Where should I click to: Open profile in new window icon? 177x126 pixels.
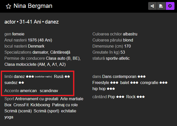point(170,6)
